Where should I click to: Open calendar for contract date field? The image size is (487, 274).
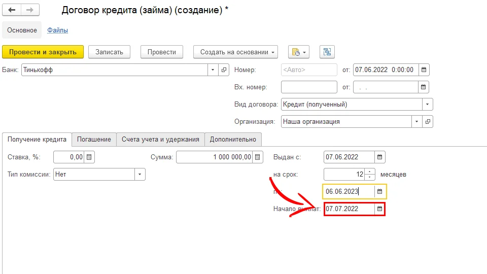[425, 70]
